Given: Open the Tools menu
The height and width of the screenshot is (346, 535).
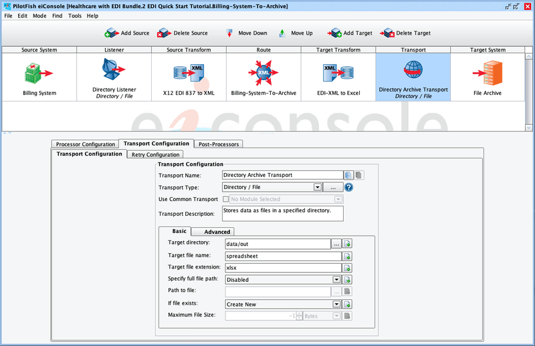Looking at the screenshot, I should 75,16.
